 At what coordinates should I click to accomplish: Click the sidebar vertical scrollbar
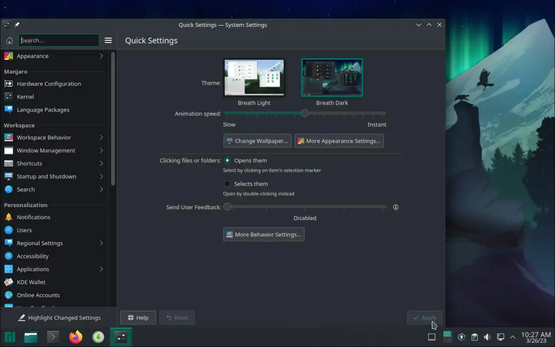113,119
